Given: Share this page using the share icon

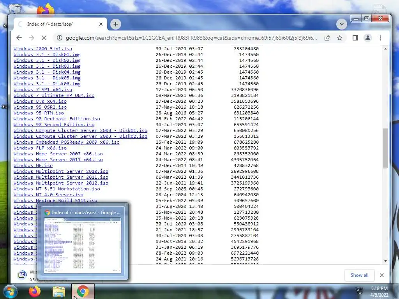Looking at the screenshot, I should [327, 38].
